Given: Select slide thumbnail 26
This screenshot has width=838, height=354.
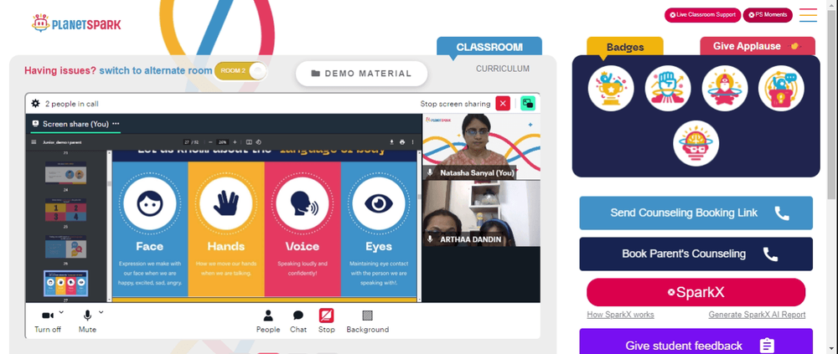Looking at the screenshot, I should [65, 247].
